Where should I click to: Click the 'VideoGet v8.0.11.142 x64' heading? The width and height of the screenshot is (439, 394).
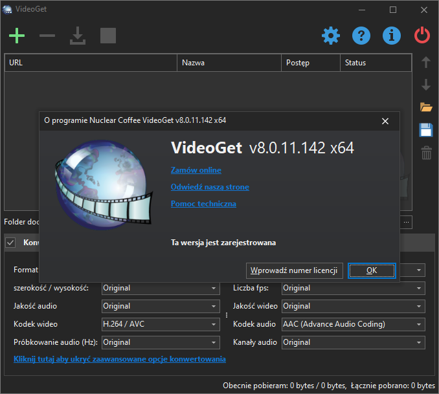pyautogui.click(x=262, y=148)
